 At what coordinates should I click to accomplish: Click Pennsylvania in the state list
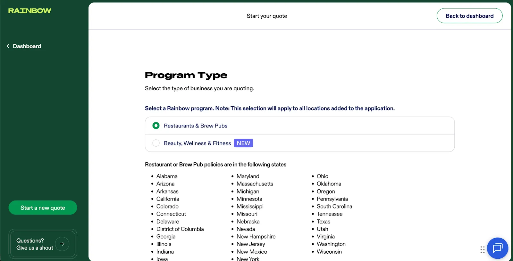coord(332,199)
